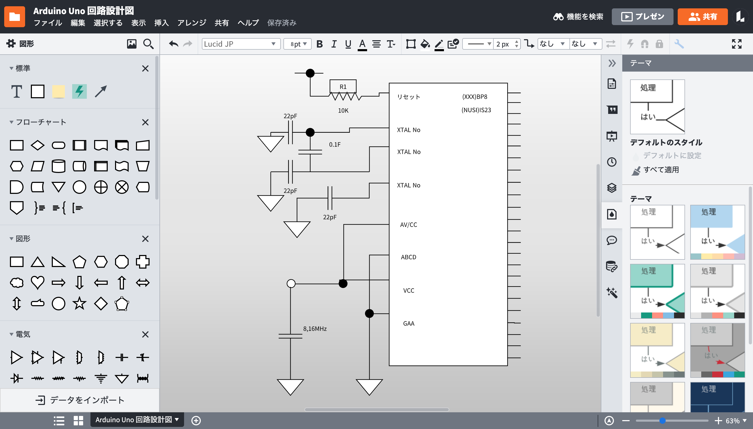The width and height of the screenshot is (753, 429).
Task: Open the line style dropdown
Action: point(478,44)
